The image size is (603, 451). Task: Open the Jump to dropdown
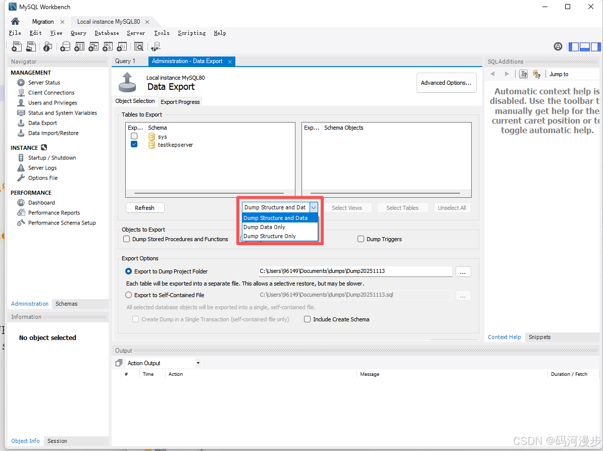click(x=573, y=74)
